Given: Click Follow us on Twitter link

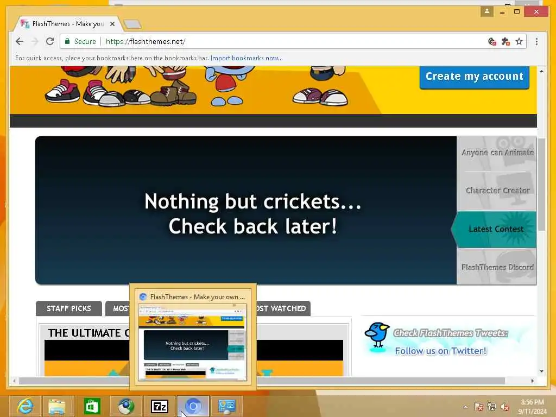Looking at the screenshot, I should click(x=441, y=351).
